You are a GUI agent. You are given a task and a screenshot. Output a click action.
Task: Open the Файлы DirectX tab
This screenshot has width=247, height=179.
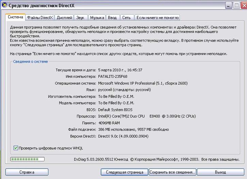pyautogui.click(x=40, y=18)
